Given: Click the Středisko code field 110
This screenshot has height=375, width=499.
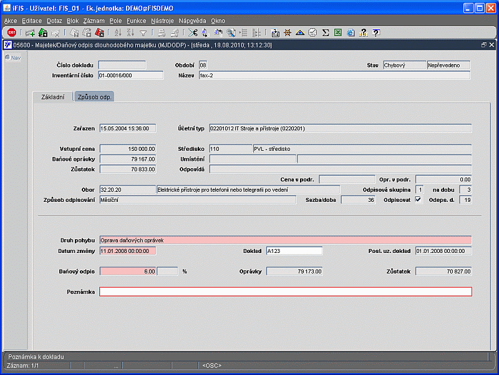Looking at the screenshot, I should coord(231,149).
